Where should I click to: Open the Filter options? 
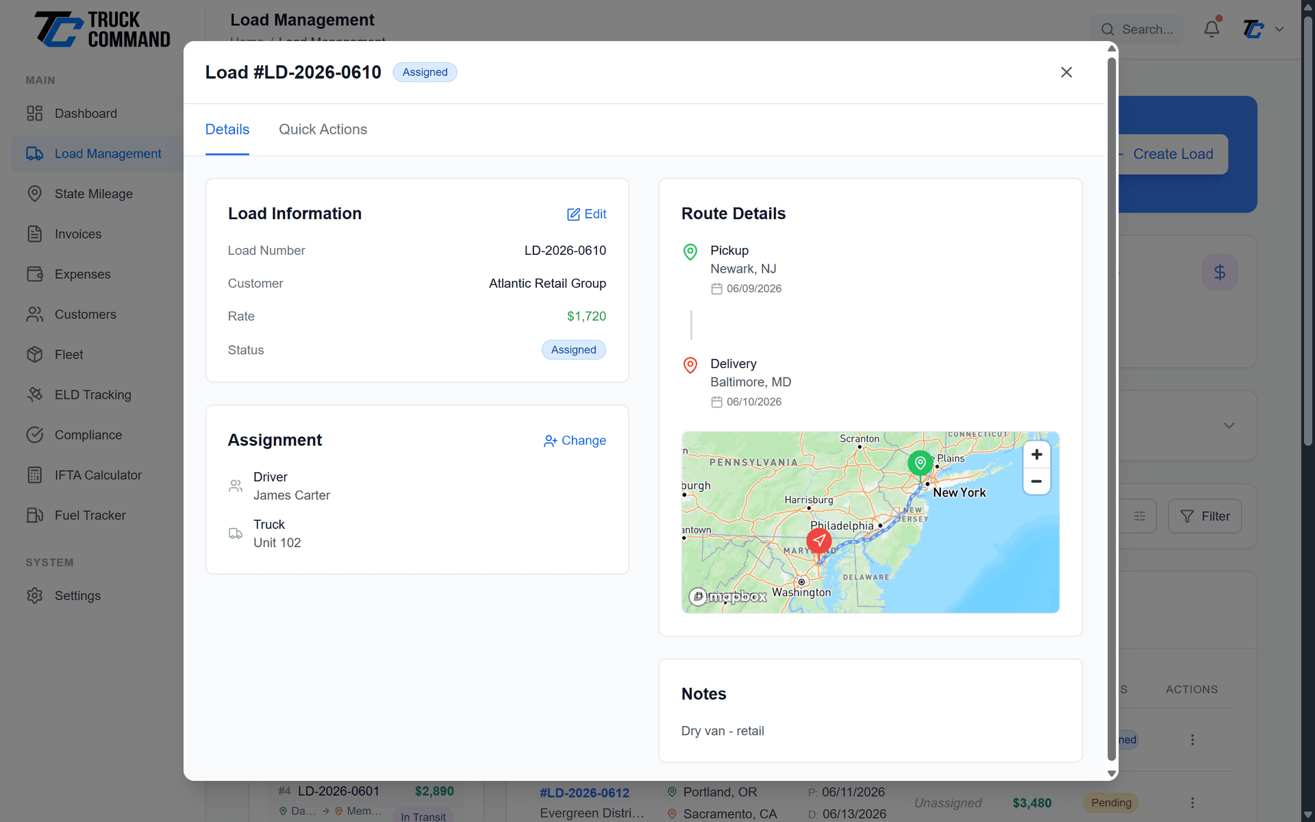(1205, 516)
